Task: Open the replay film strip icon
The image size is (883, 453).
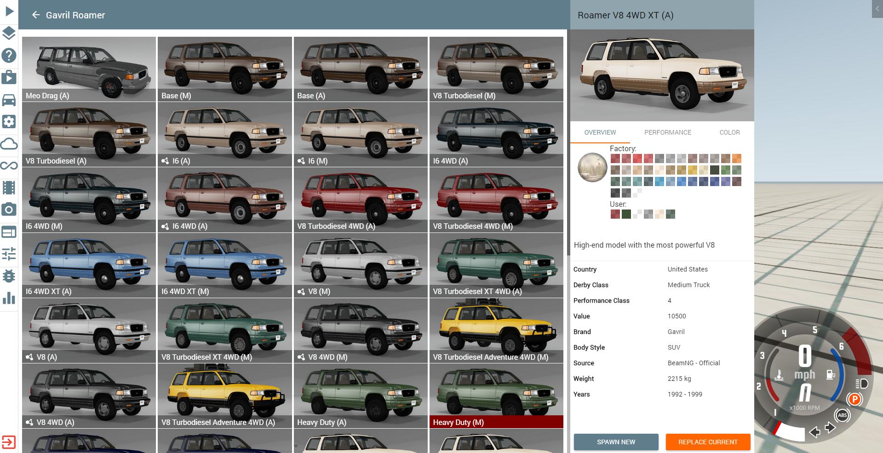Action: pyautogui.click(x=9, y=187)
